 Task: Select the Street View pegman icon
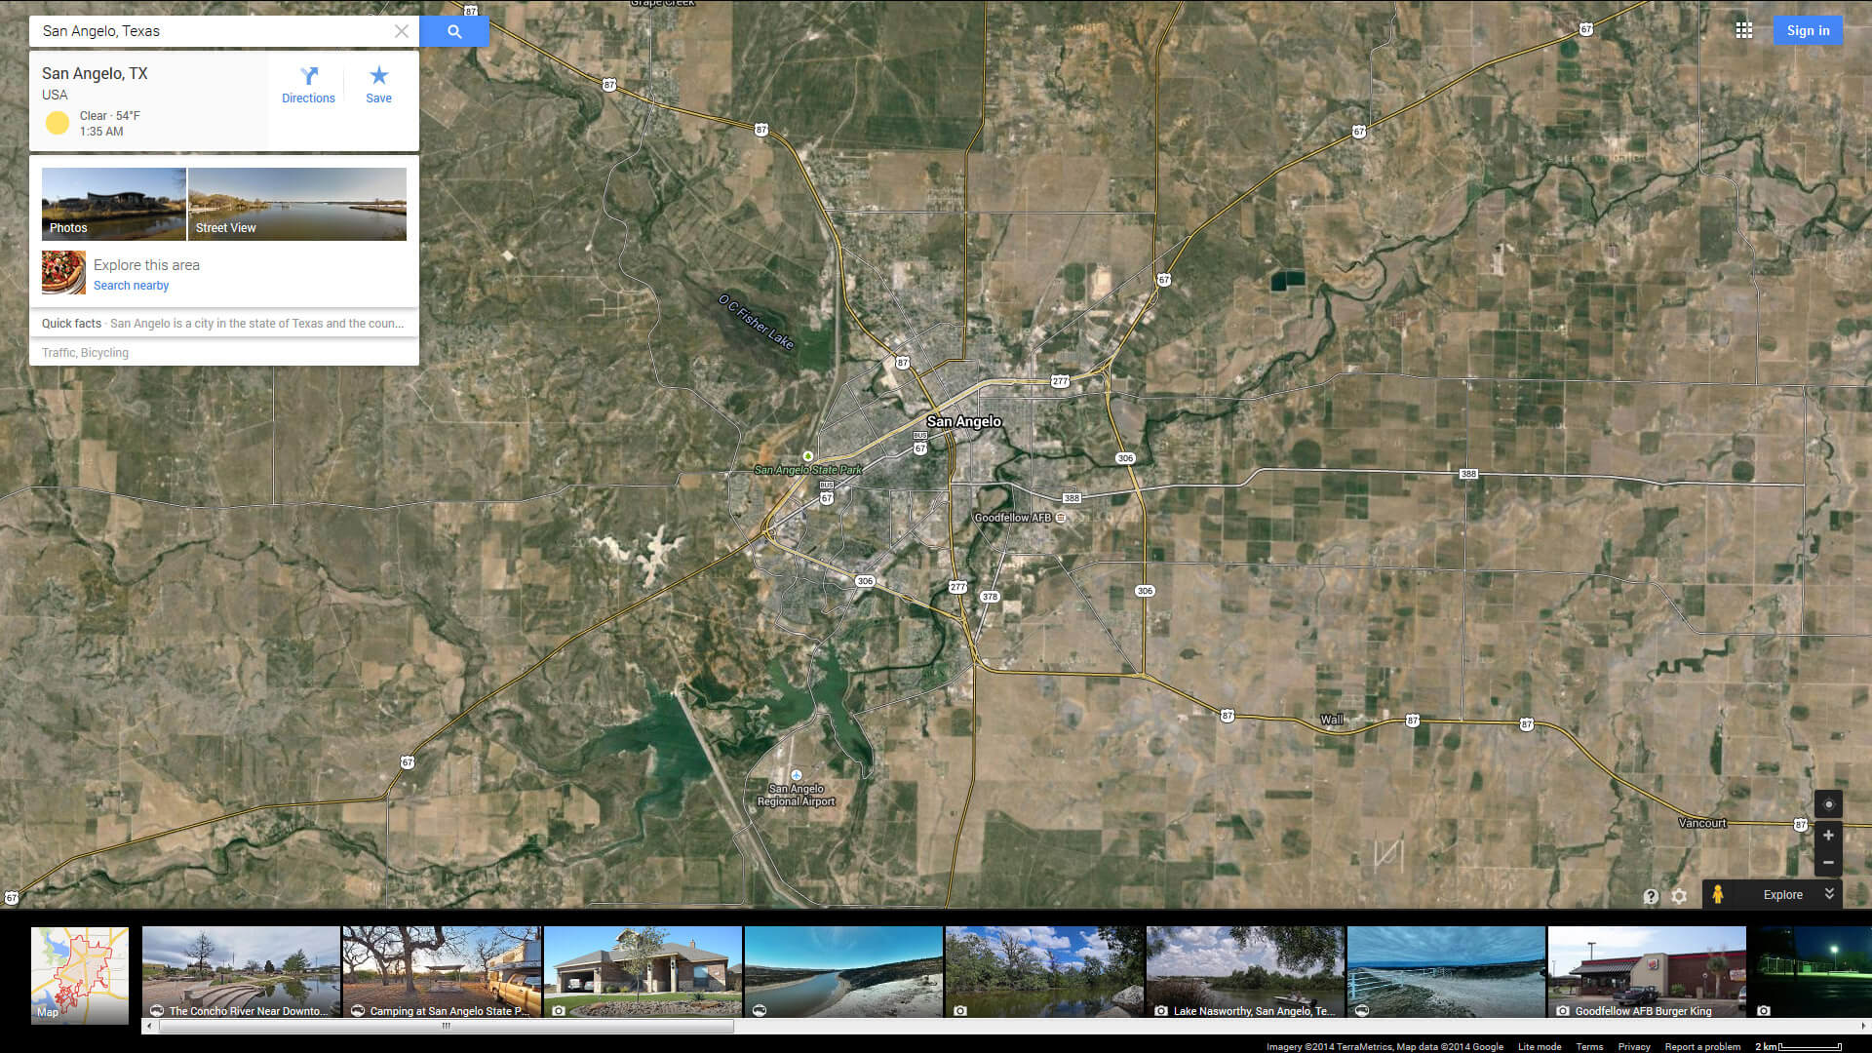coord(1718,894)
